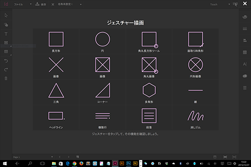Viewport: 251px width, 167px height.
Task: Tap the boxed-X 画像 frame gesture
Action: (x=102, y=67)
